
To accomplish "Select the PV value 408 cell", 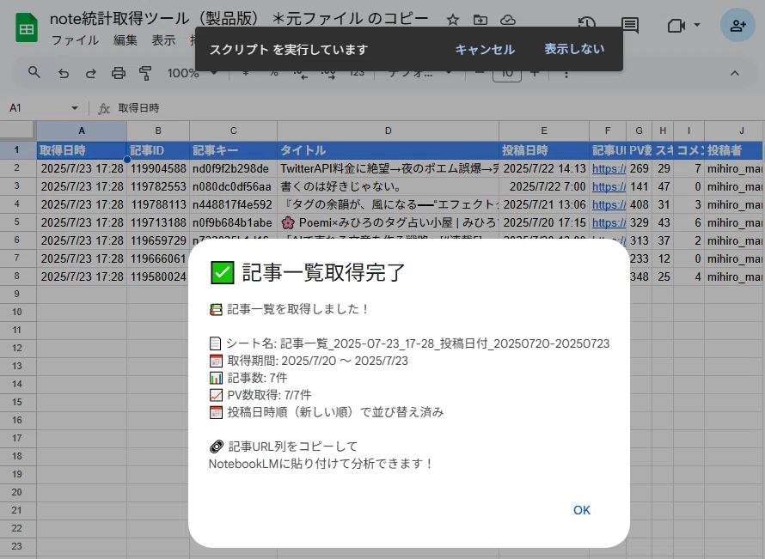I will coord(640,204).
